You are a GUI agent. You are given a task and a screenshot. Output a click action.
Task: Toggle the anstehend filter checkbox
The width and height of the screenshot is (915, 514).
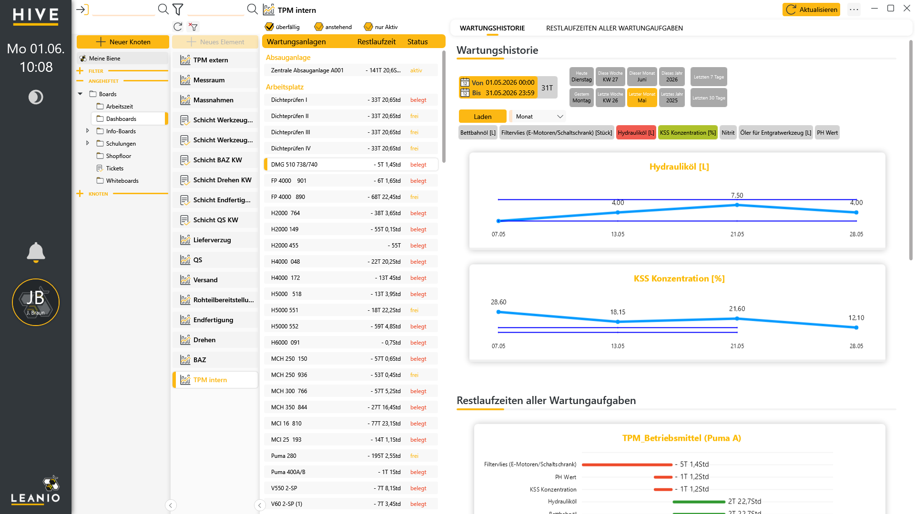[319, 27]
